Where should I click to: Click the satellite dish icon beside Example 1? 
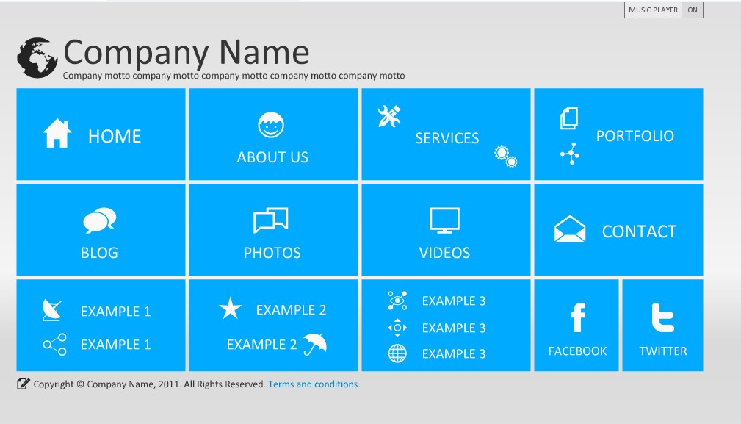(x=53, y=310)
